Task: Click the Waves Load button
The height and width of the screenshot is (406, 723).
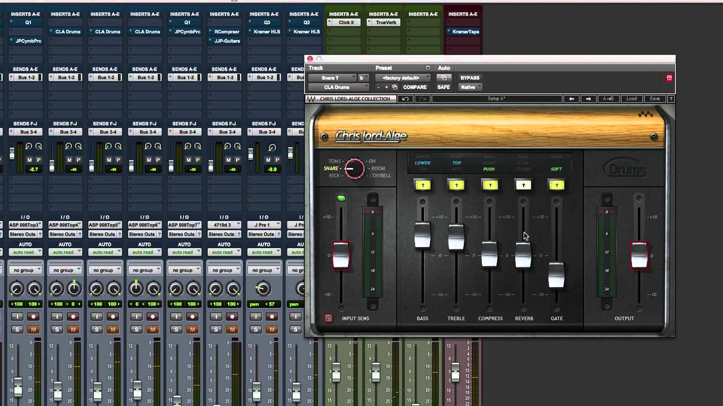Action: coord(631,99)
